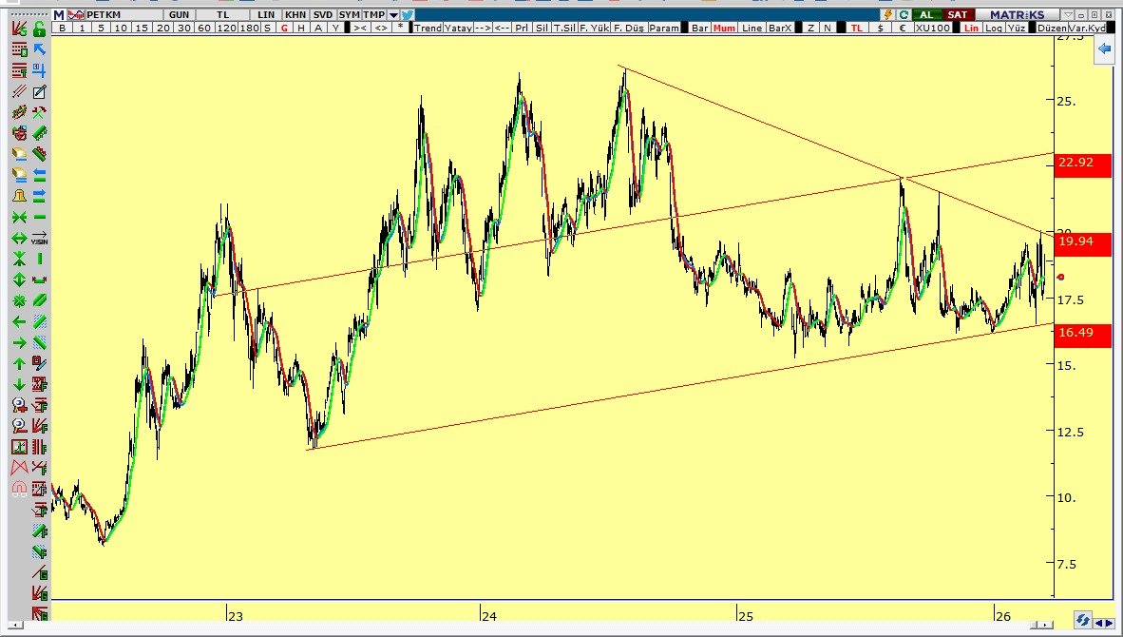
Task: Click the T.Sil delete-all button
Action: pos(564,28)
